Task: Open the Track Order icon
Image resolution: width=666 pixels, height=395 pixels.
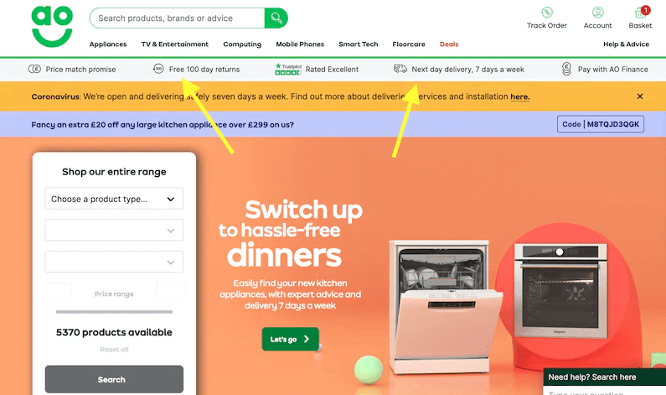Action: (x=547, y=13)
